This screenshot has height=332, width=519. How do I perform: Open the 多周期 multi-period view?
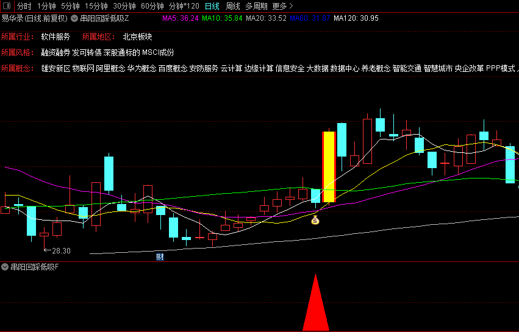tap(257, 6)
